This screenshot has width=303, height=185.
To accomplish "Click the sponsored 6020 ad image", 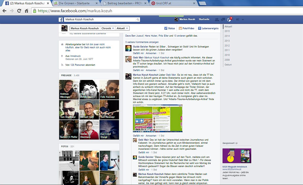I will (237, 156).
